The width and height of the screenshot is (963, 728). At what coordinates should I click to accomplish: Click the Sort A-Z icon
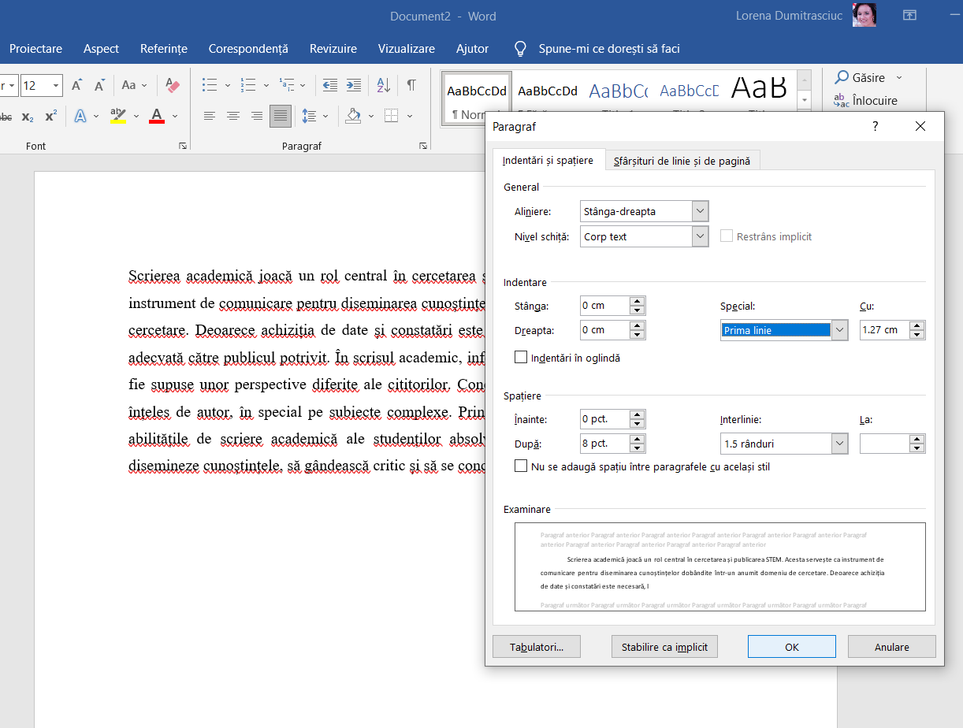click(384, 85)
